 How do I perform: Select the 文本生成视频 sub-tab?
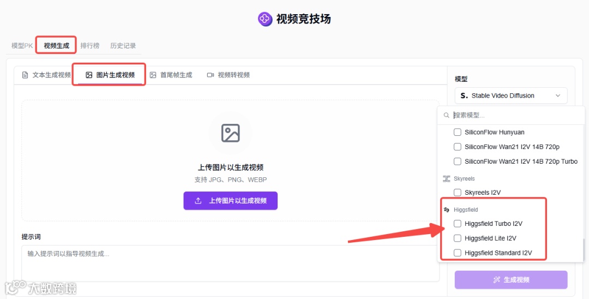click(46, 75)
